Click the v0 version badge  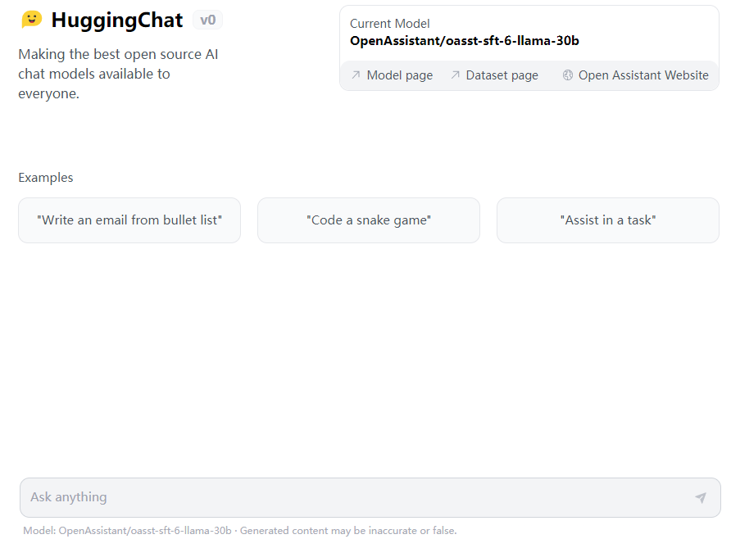207,20
